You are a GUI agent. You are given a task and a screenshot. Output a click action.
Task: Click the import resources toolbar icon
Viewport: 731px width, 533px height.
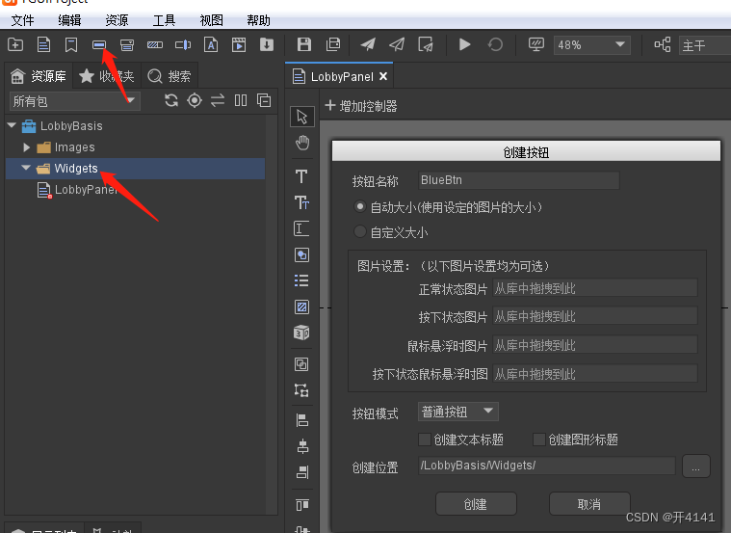(267, 44)
